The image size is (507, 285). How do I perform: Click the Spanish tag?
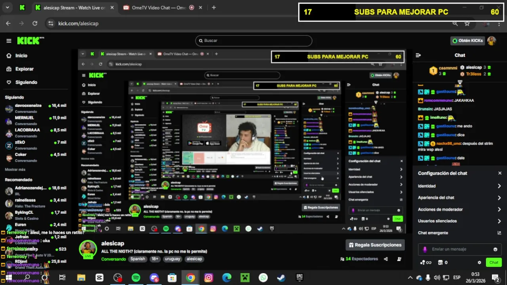(138, 259)
